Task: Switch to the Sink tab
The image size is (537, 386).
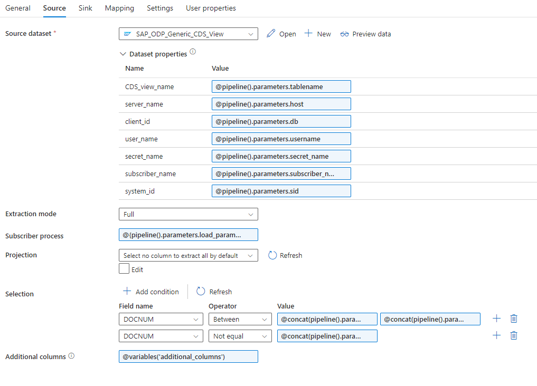Action: coord(85,8)
